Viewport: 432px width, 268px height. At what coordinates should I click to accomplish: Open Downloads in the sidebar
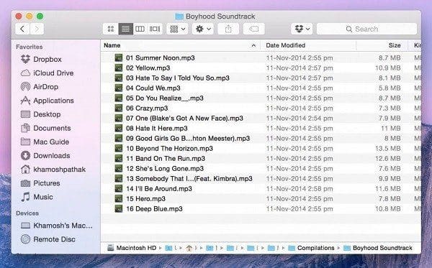point(45,156)
